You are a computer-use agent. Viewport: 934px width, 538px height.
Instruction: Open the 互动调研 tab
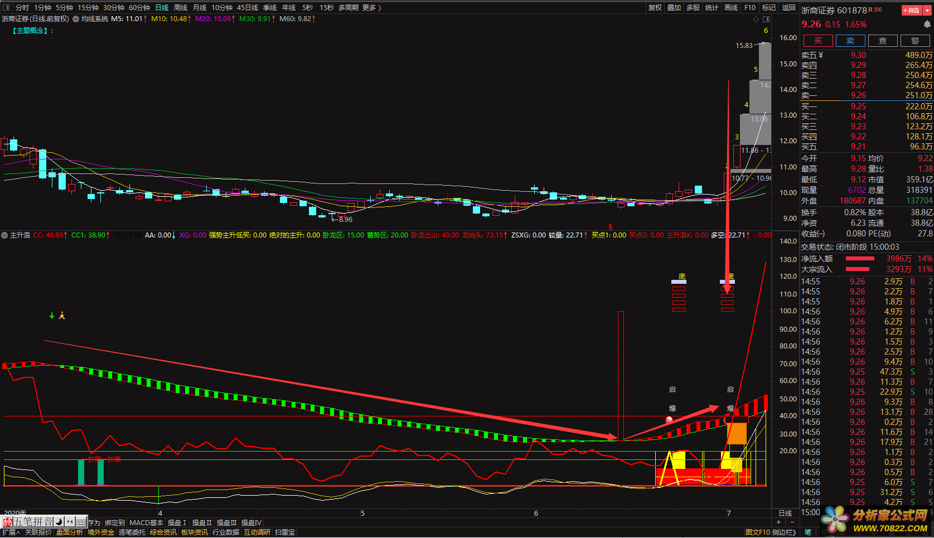[257, 532]
